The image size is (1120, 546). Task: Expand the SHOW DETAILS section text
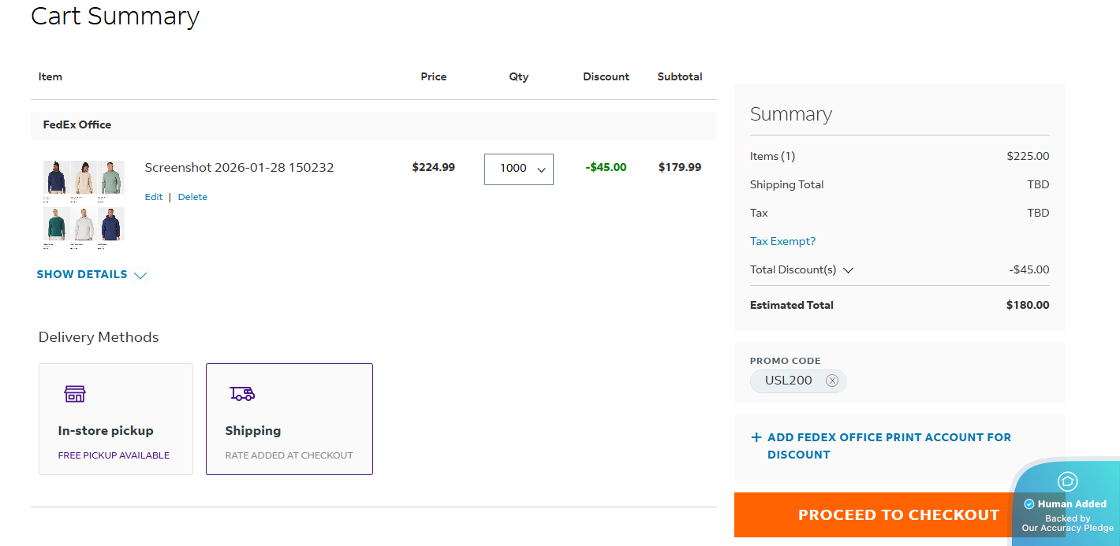point(82,275)
